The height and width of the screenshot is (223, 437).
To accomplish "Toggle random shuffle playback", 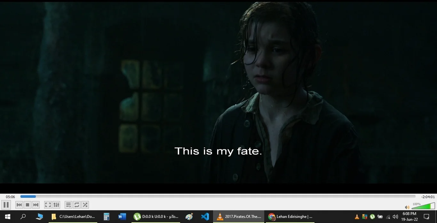I will click(x=85, y=205).
